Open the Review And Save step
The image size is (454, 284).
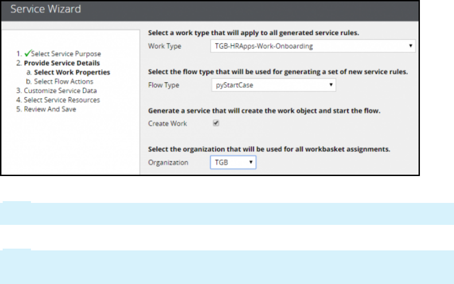click(50, 109)
